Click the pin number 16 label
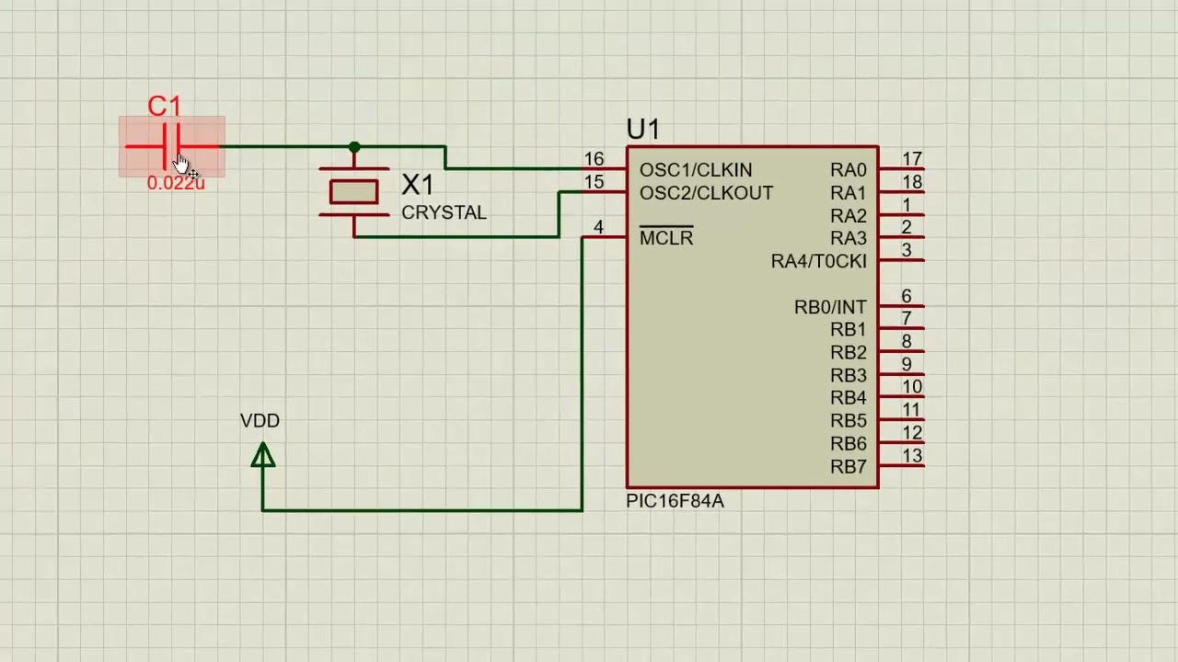This screenshot has height=662, width=1178. tap(594, 159)
